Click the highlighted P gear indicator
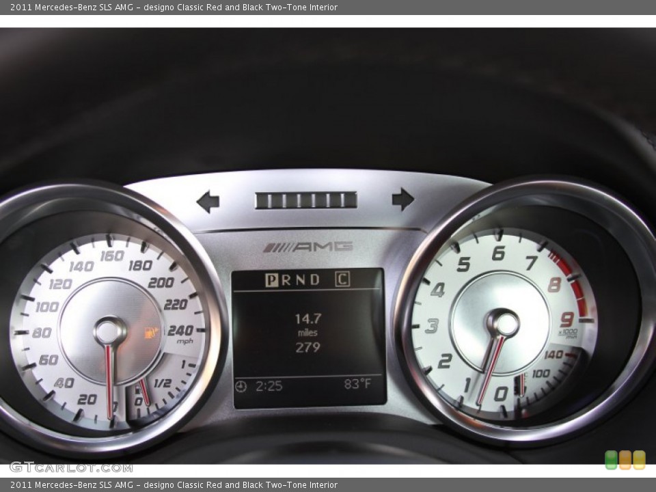The image size is (656, 492). 272,280
